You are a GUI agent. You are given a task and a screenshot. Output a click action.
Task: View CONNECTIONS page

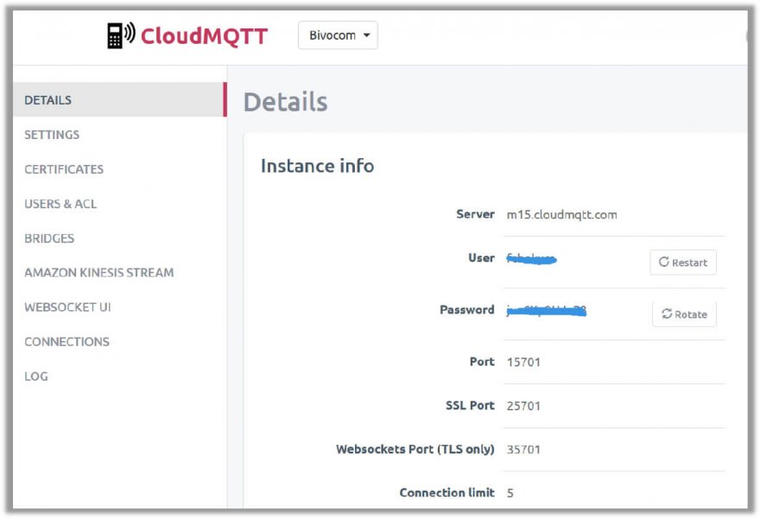click(x=66, y=342)
